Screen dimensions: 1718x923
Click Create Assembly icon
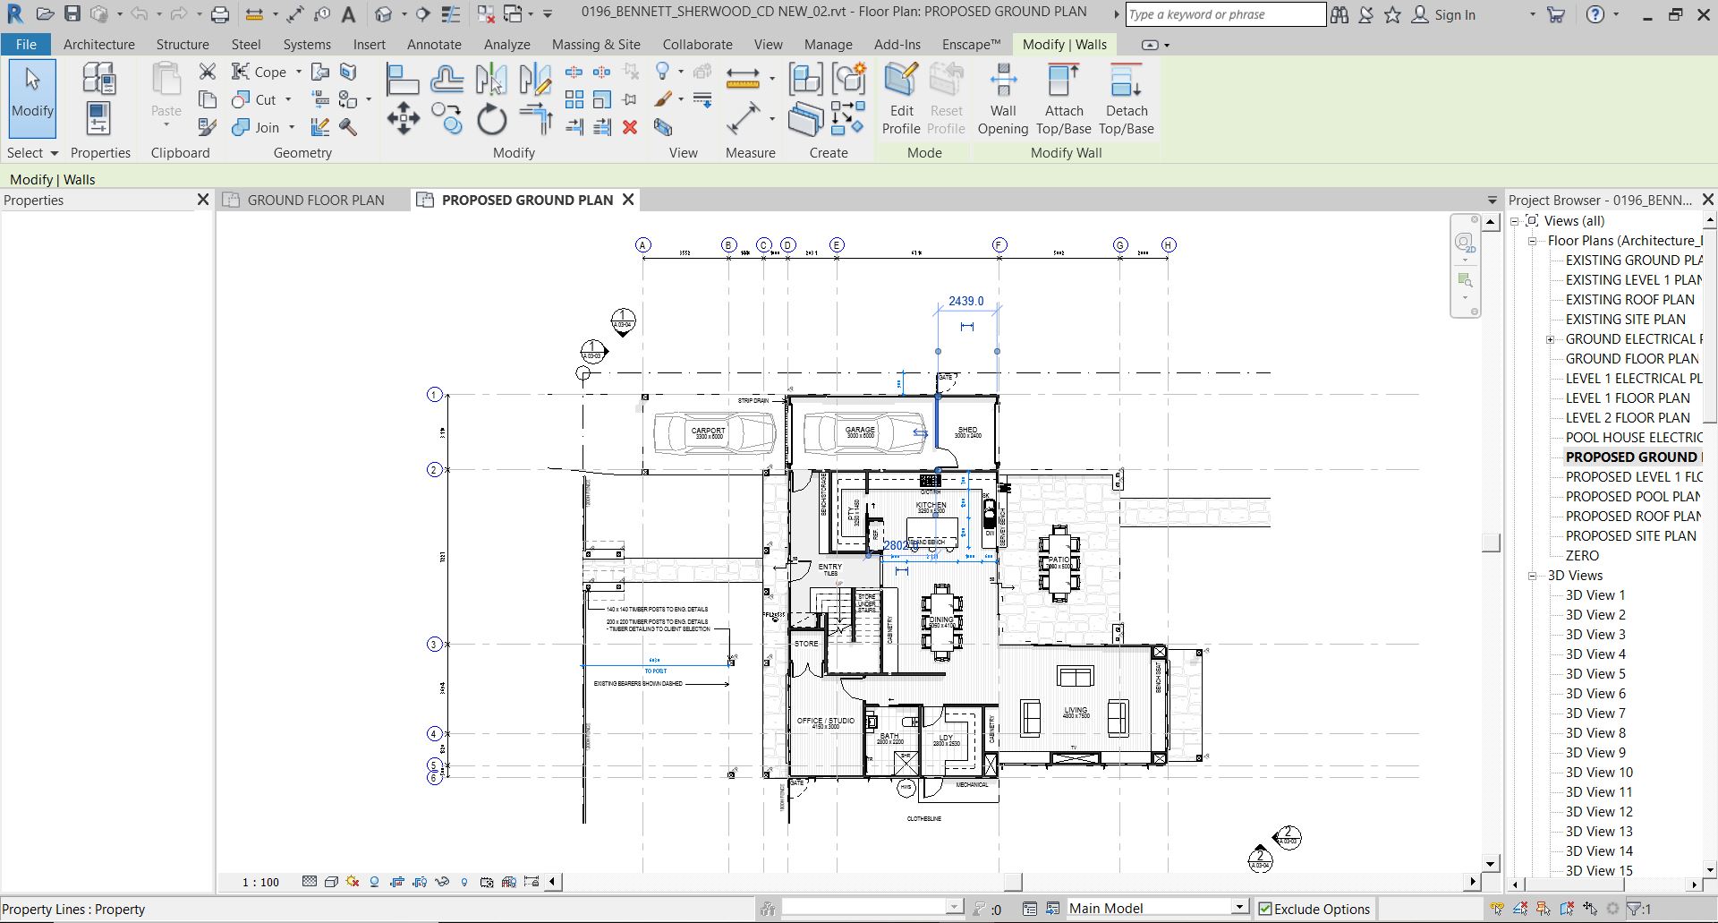[805, 79]
